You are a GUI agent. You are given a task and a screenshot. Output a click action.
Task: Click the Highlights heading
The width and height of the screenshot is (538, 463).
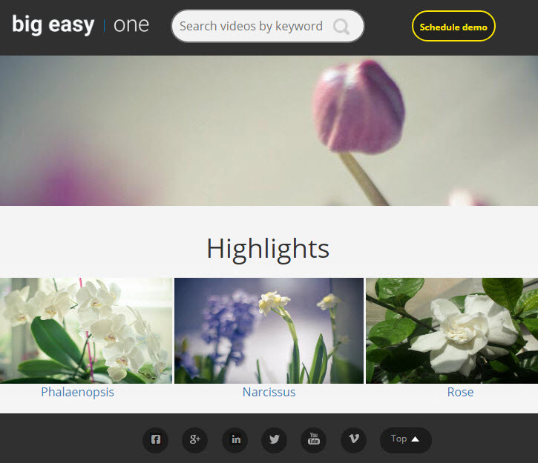coord(268,250)
